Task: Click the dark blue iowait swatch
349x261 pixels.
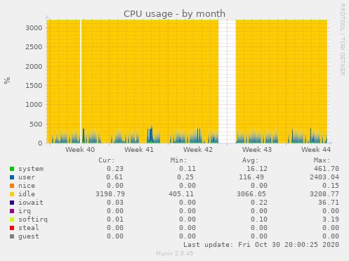Action: [12, 203]
